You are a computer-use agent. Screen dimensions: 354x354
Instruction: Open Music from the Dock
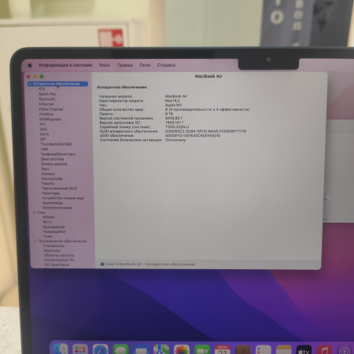[324, 350]
